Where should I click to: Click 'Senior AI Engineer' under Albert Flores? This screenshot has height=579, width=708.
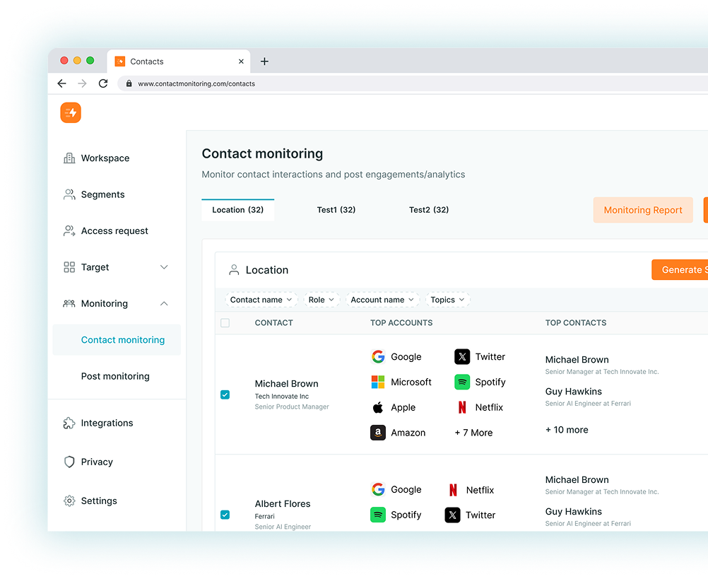(x=283, y=527)
